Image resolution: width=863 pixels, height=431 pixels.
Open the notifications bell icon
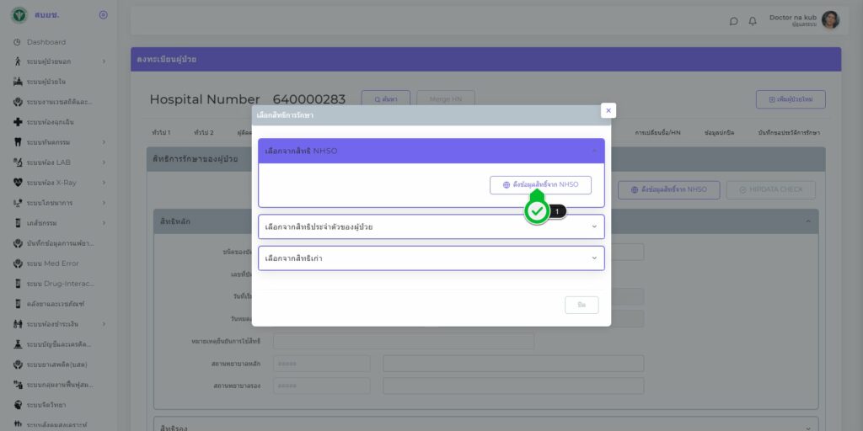pos(753,21)
